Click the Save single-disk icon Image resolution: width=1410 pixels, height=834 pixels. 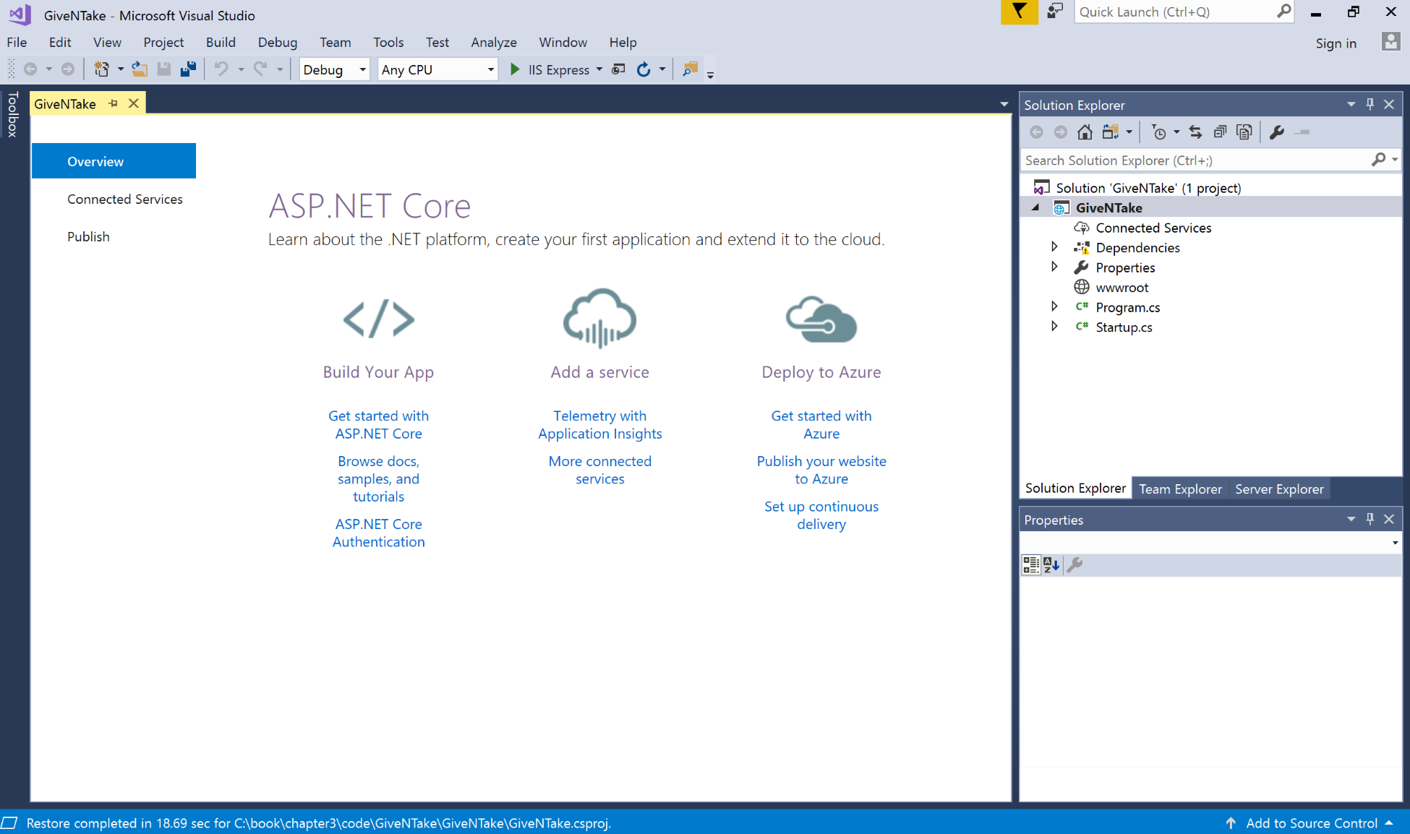(164, 69)
